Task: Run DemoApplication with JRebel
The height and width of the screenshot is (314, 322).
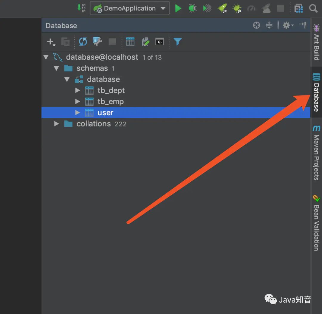Action: coord(222,8)
